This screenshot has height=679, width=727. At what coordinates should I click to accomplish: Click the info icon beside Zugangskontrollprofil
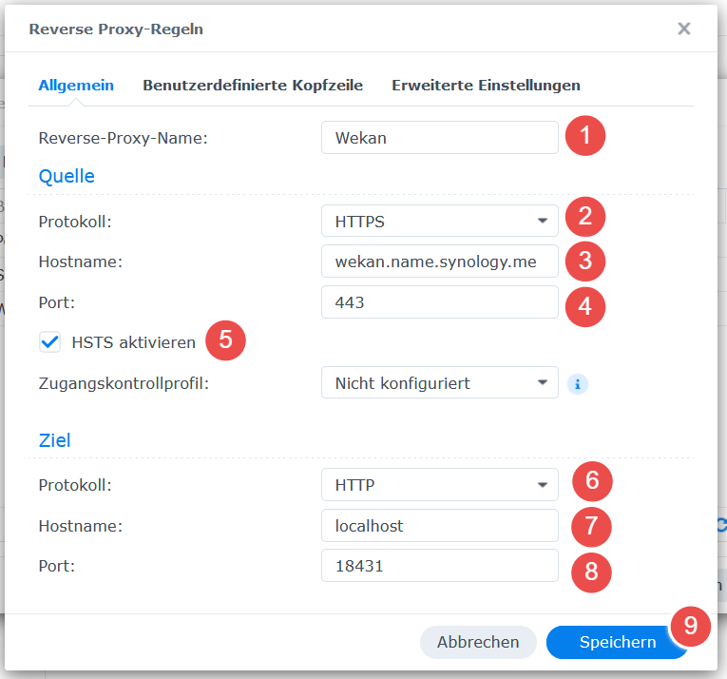(578, 384)
